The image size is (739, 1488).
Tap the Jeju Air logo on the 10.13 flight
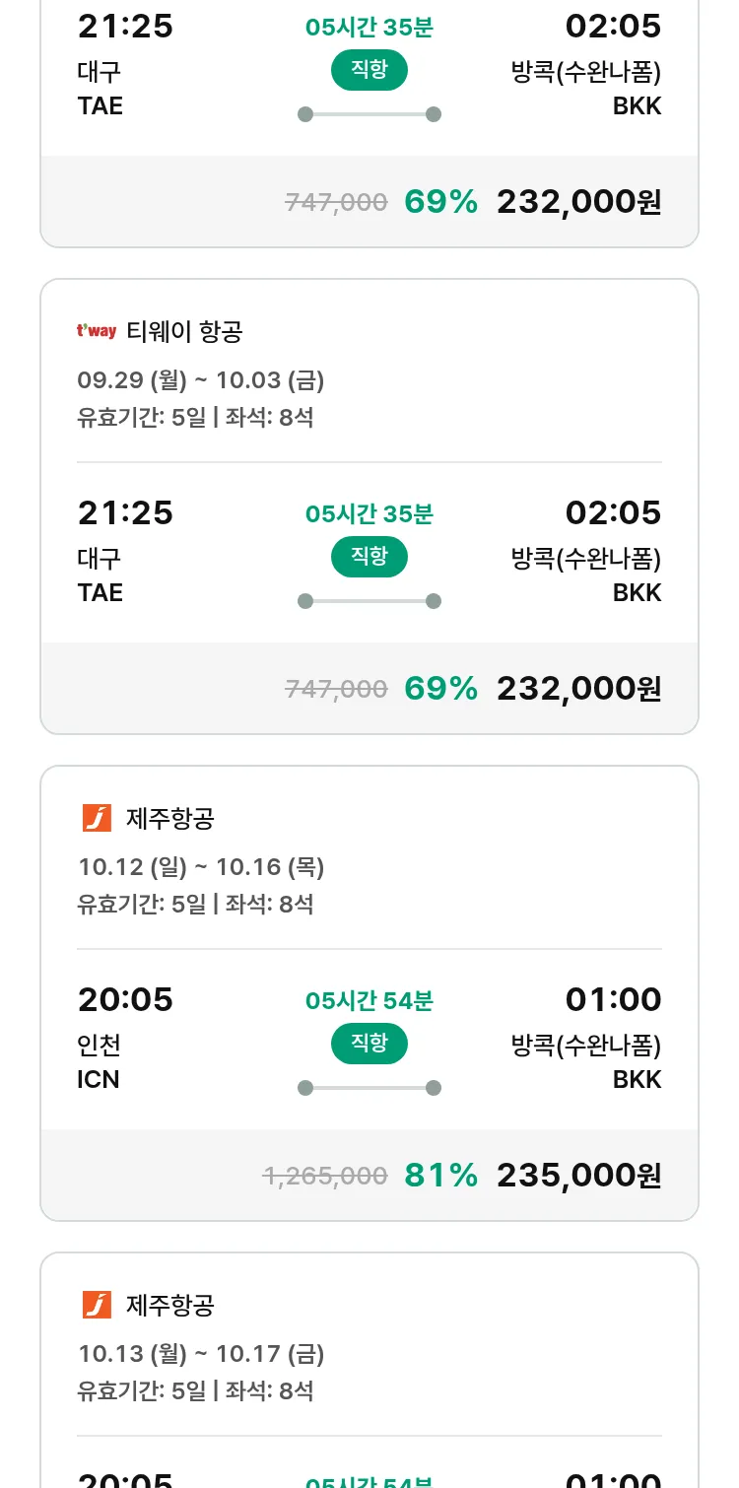point(97,1305)
